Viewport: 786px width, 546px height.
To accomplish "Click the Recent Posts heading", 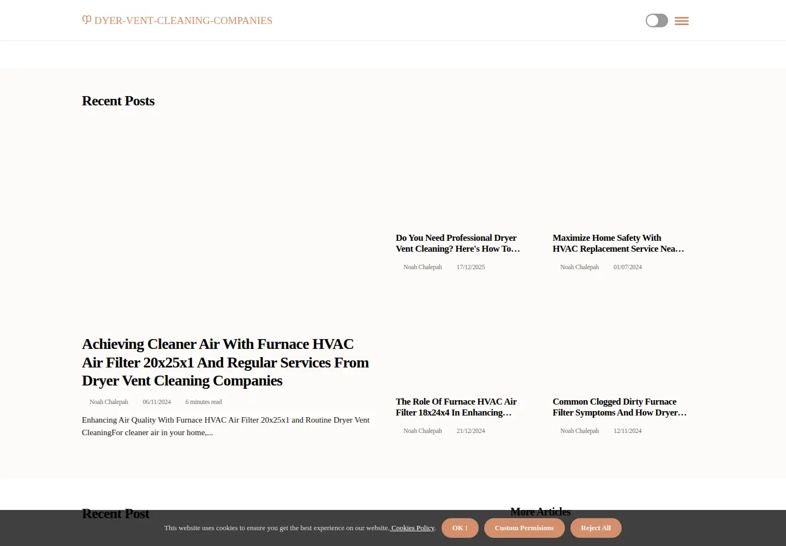I will click(x=118, y=101).
